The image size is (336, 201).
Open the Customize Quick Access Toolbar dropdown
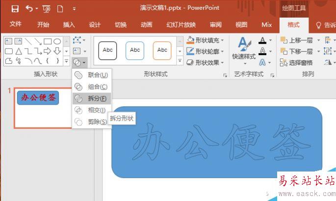[x=74, y=9]
